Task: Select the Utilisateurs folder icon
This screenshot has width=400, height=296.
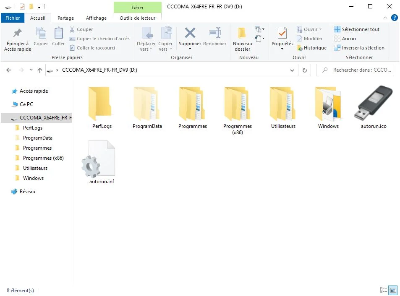Action: click(x=282, y=104)
